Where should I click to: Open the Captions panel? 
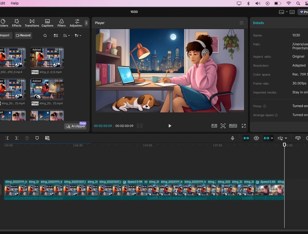(47, 23)
